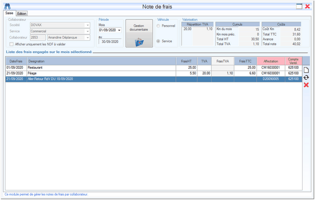Image resolution: width=315 pixels, height=200 pixels.
Task: Select the Péage expense row
Action: 154,73
